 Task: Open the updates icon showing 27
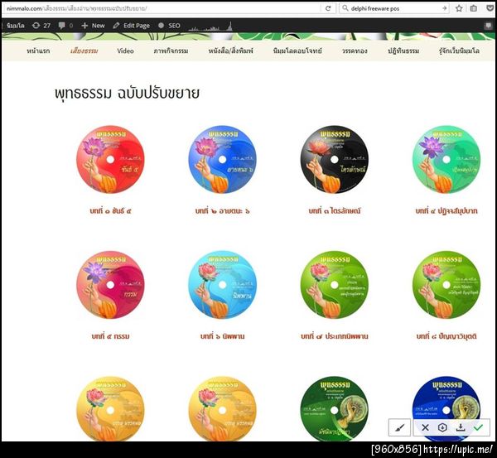[x=41, y=26]
